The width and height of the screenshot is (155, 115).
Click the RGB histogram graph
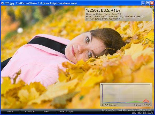[x=126, y=94]
